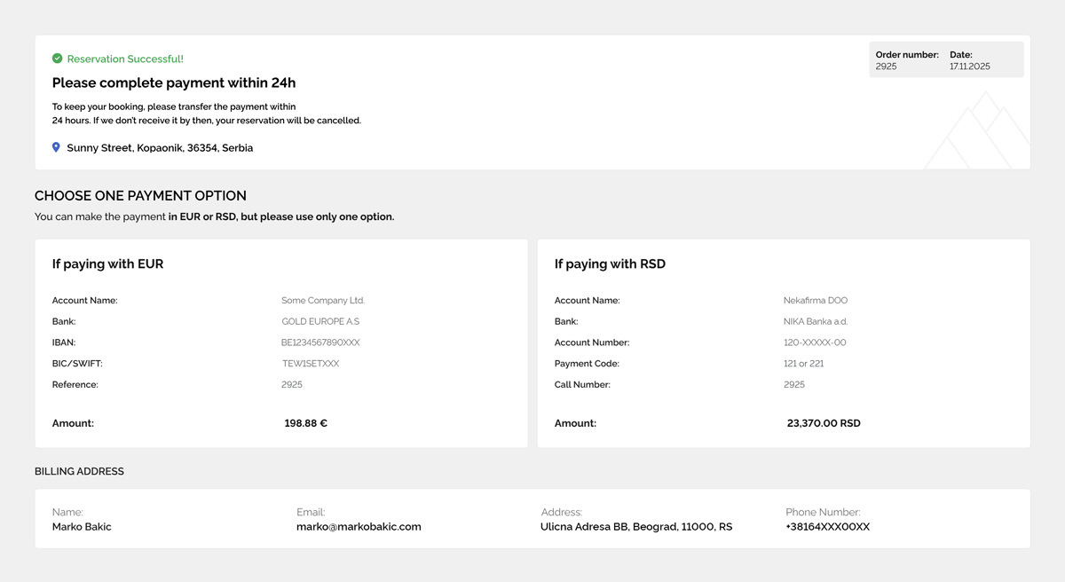This screenshot has width=1065, height=582.
Task: Click the billing name Marko Bakic
Action: [82, 527]
